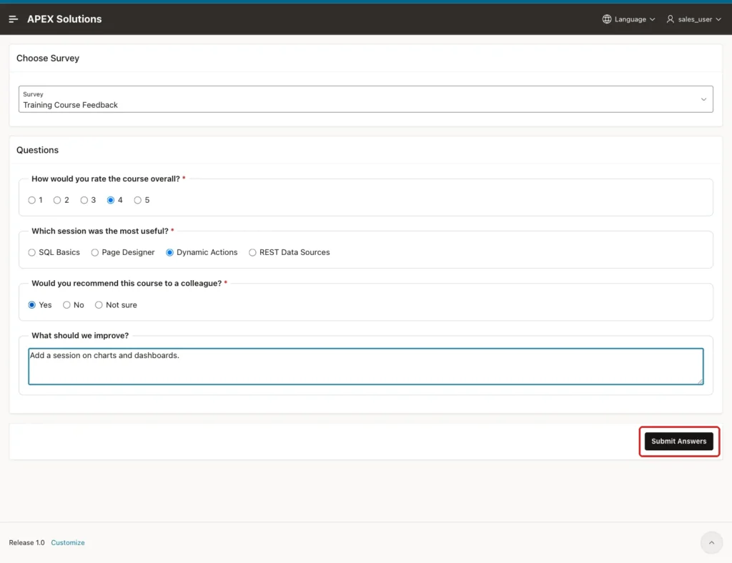Click the globe icon beside Language
This screenshot has width=732, height=563.
coord(606,19)
